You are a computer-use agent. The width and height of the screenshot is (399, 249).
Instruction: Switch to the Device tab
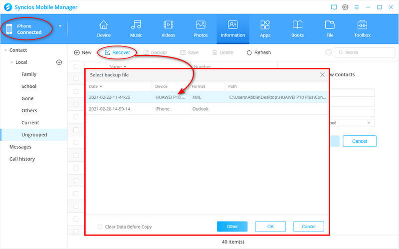[x=103, y=28]
